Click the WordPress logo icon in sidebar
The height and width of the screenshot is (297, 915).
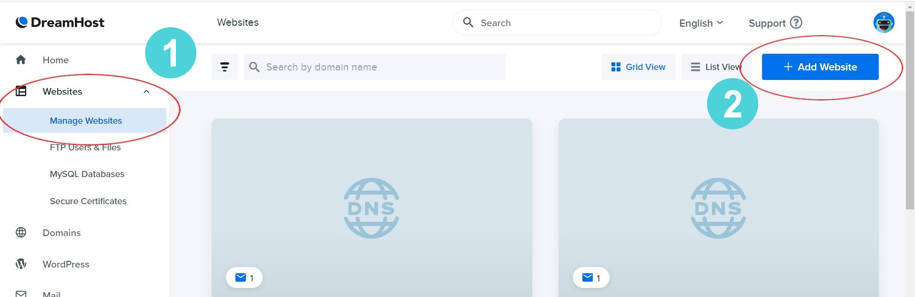tap(21, 264)
